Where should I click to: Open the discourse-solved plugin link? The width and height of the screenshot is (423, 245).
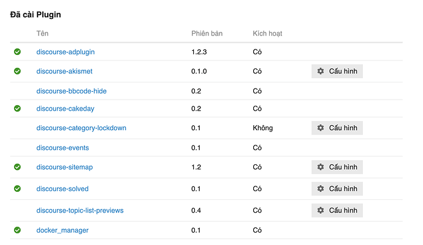[x=63, y=189]
